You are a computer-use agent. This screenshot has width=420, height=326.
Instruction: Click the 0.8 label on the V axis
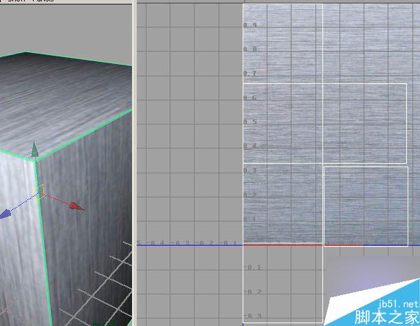point(250,49)
